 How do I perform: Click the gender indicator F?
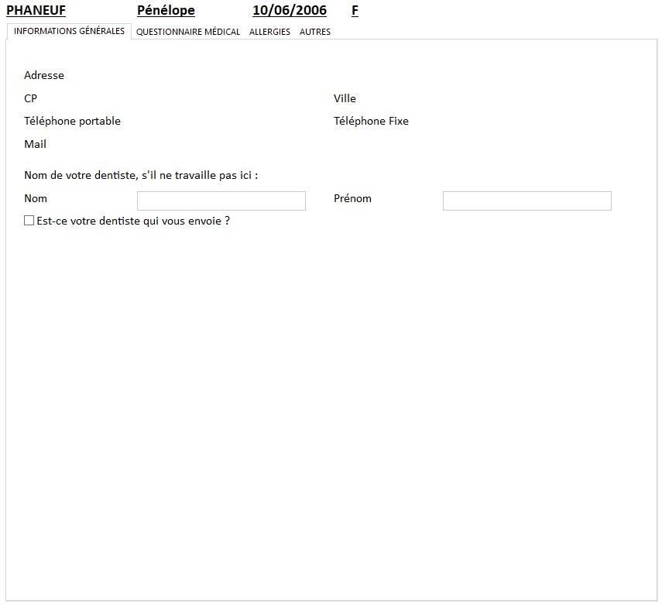pos(354,10)
